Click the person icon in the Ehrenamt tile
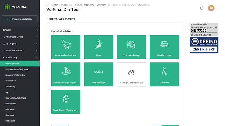 (x=164, y=71)
